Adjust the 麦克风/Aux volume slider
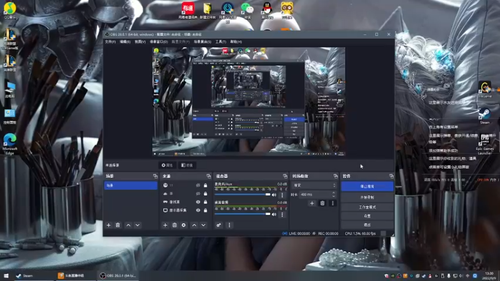The image size is (500, 281). coord(242,195)
